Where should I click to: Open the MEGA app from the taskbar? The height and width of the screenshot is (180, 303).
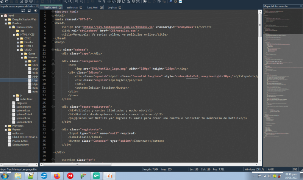coord(70,176)
